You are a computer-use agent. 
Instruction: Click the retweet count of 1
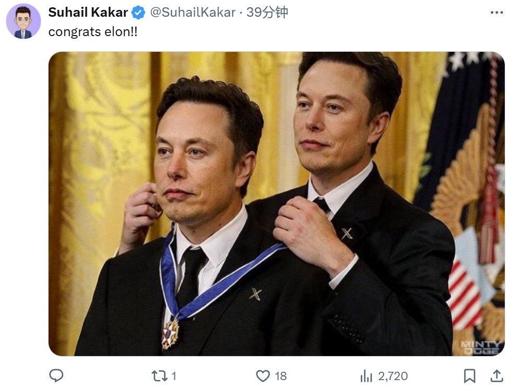tap(174, 376)
